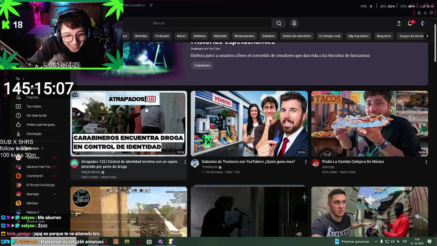Open Merluso subscription in sidebar

click(32, 203)
